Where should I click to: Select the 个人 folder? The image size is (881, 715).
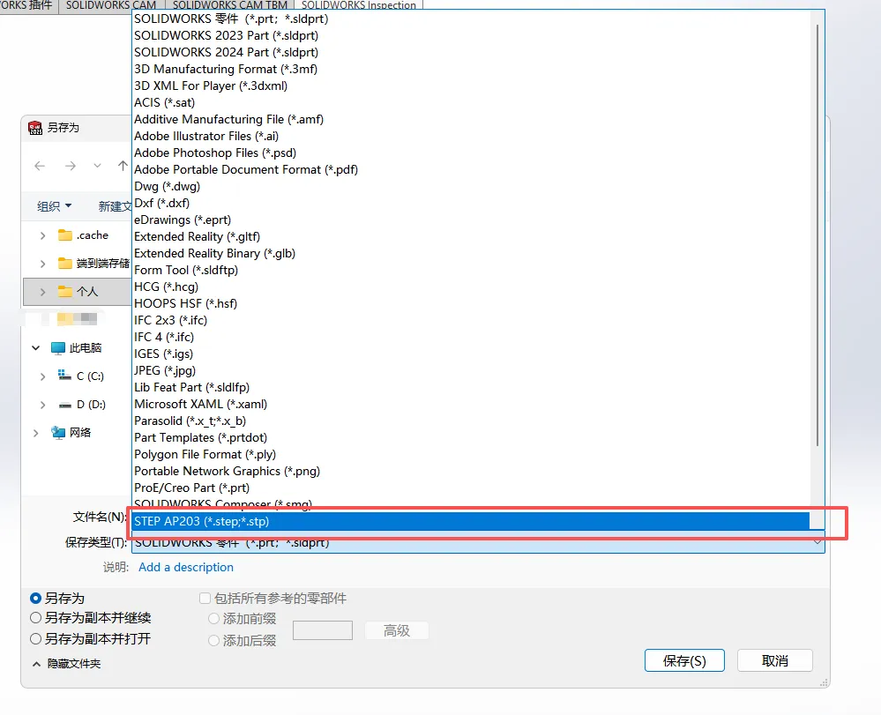point(78,292)
